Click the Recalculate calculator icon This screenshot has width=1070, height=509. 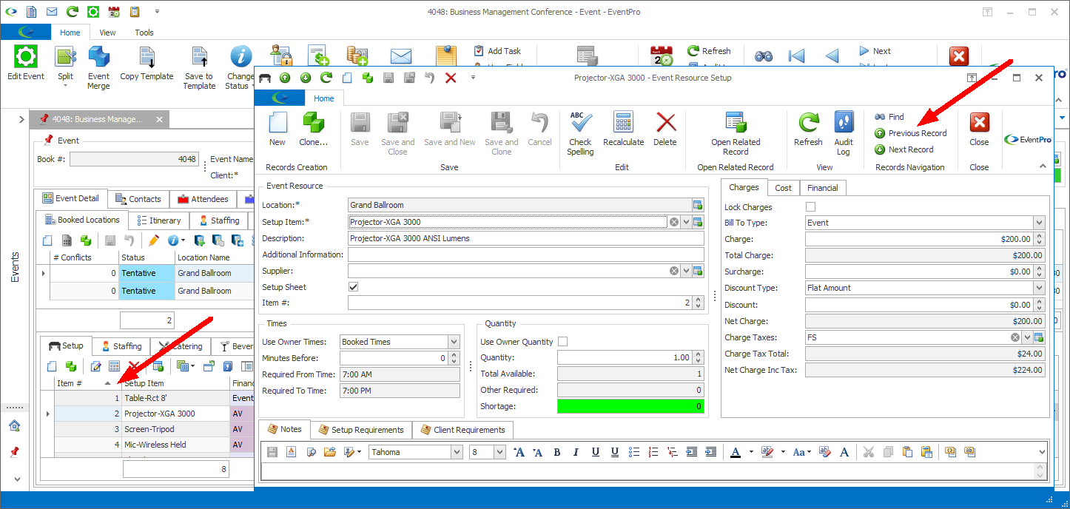[x=623, y=123]
